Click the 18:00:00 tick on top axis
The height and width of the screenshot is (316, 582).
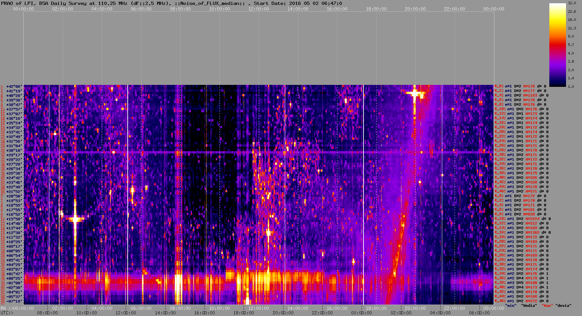click(x=376, y=9)
